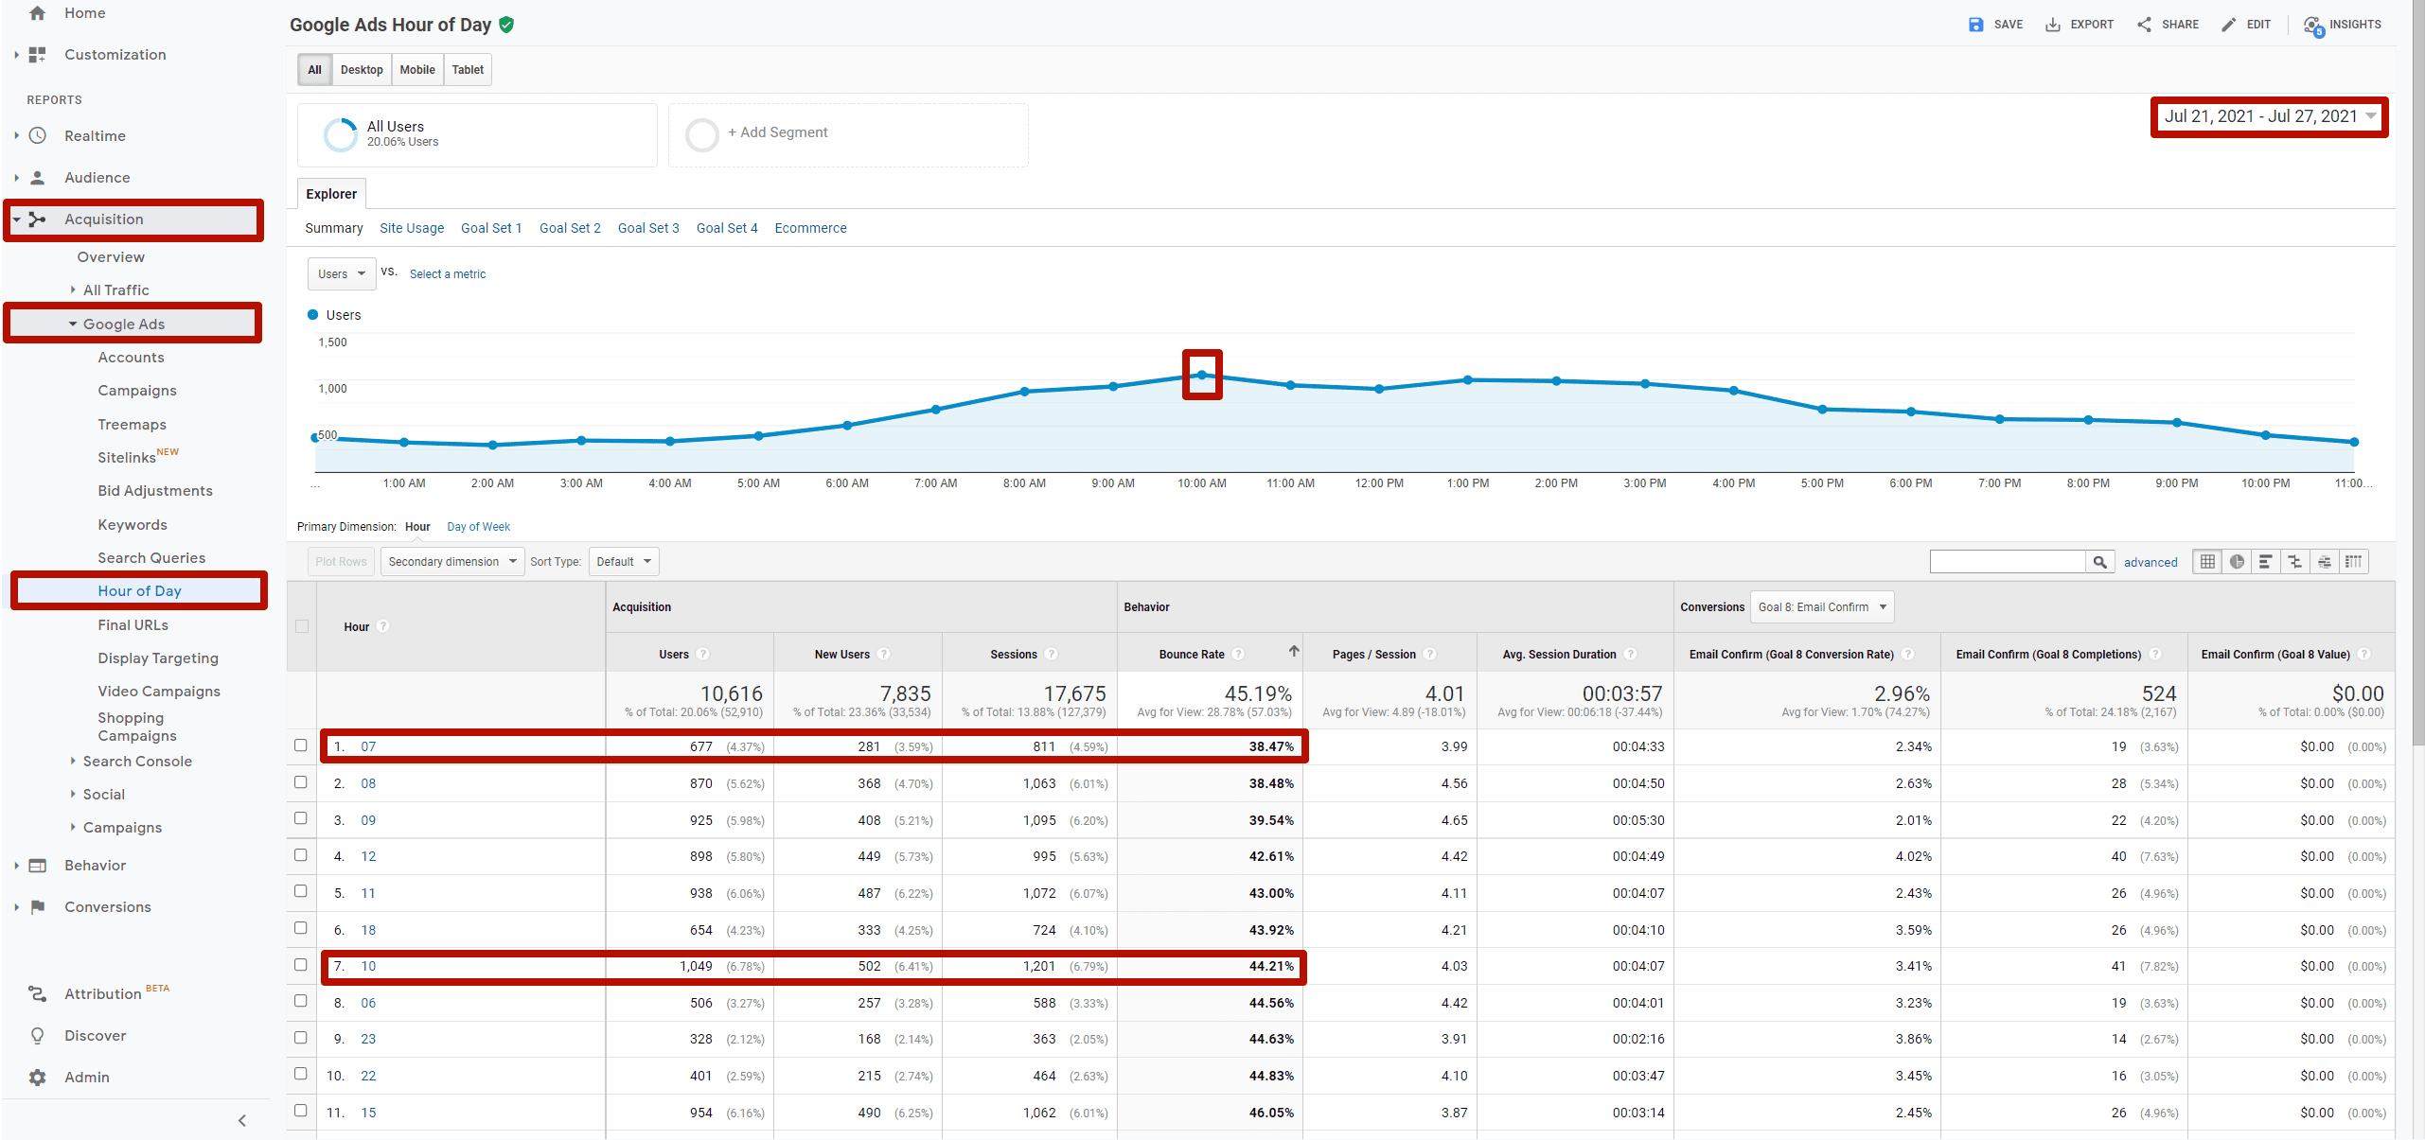Viewport: 2425px width, 1140px height.
Task: Open the Insights icon
Action: click(x=2313, y=26)
